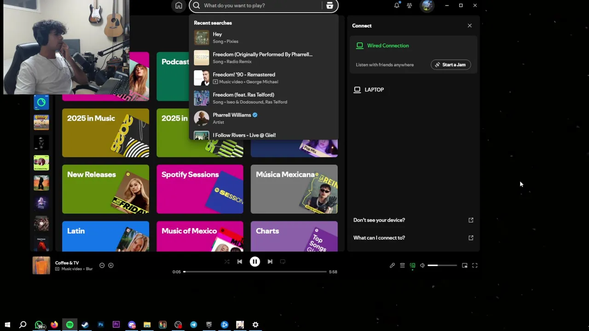
Task: Open Telegram from the taskbar
Action: (x=193, y=325)
